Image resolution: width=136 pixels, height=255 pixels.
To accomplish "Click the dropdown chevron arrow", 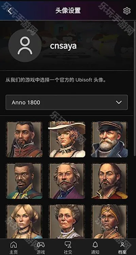I will (x=119, y=102).
